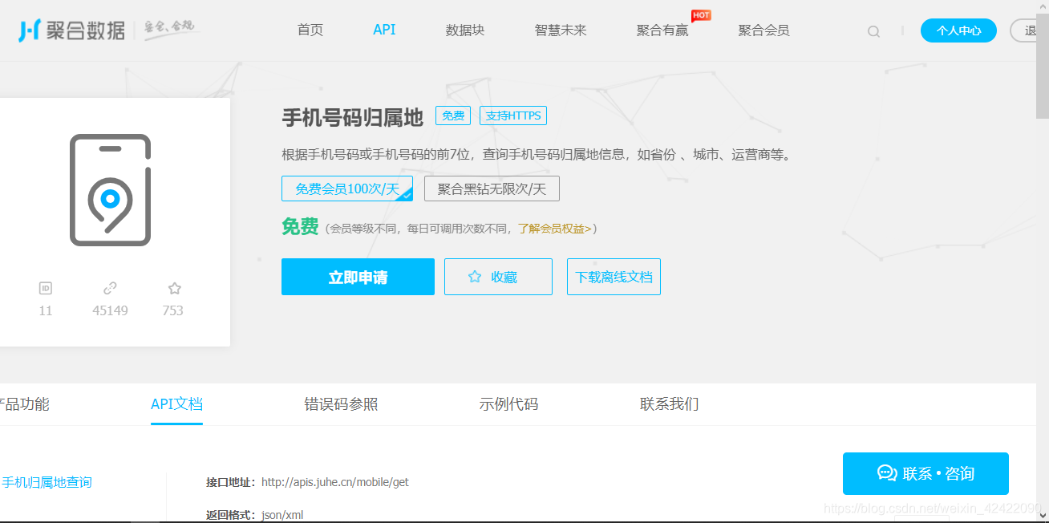
Task: Click the ID icon above 11
Action: pos(45,288)
